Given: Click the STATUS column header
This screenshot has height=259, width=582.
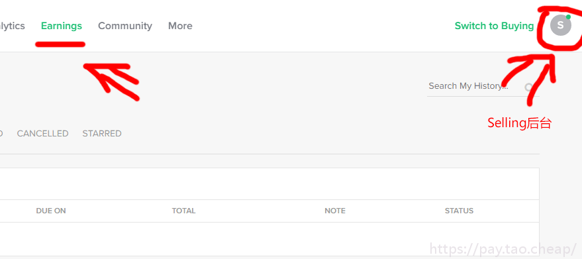Looking at the screenshot, I should pos(459,211).
